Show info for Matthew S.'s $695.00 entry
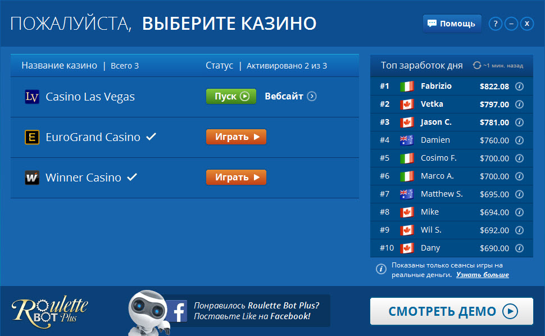The width and height of the screenshot is (545, 336). point(519,194)
